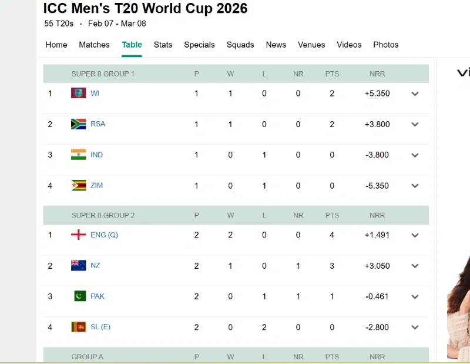Expand the WI row details chevron
The image size is (470, 364).
[x=415, y=93]
